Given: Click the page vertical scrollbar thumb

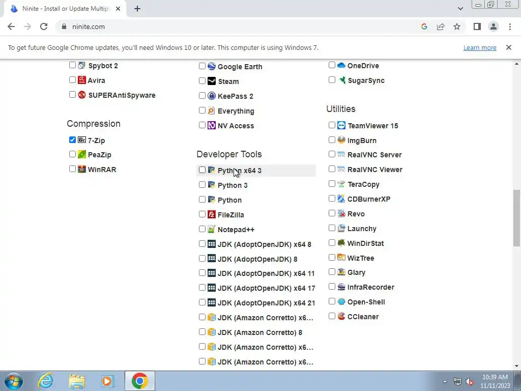Looking at the screenshot, I should pos(516,218).
